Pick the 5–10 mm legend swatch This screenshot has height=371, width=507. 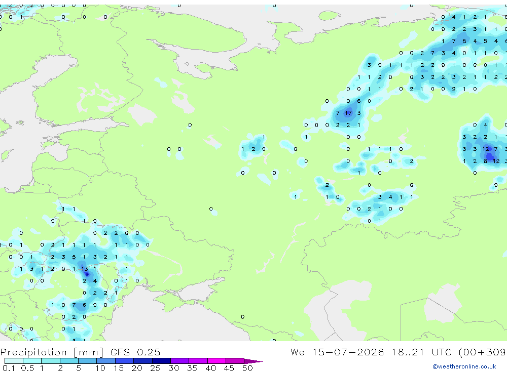[x=88, y=361]
